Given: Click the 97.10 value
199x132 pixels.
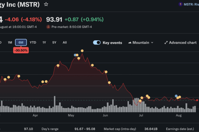Looking at the screenshot, I should (x=29, y=129).
